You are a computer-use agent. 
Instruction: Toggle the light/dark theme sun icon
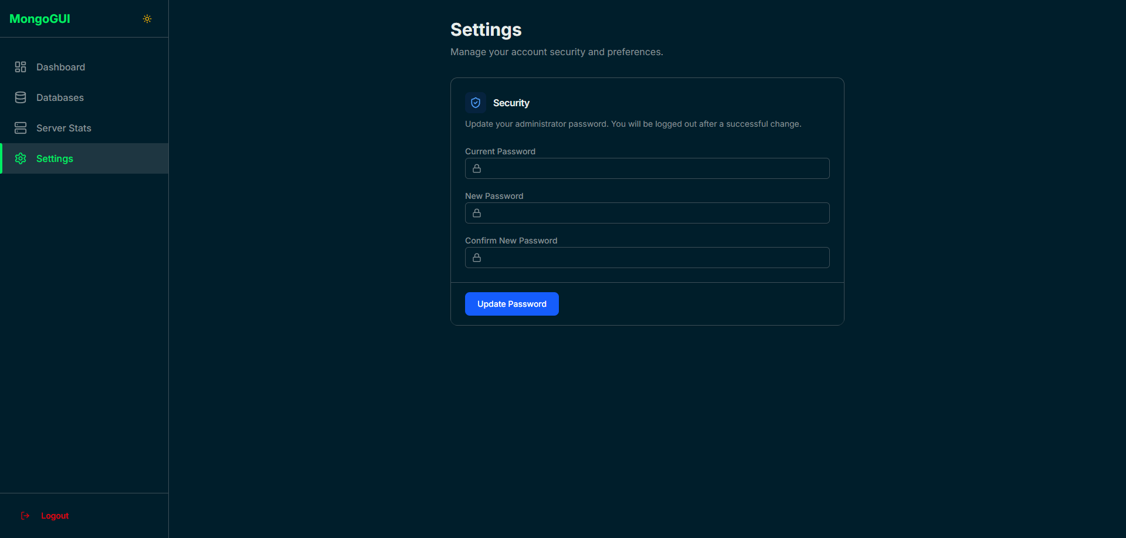tap(147, 19)
